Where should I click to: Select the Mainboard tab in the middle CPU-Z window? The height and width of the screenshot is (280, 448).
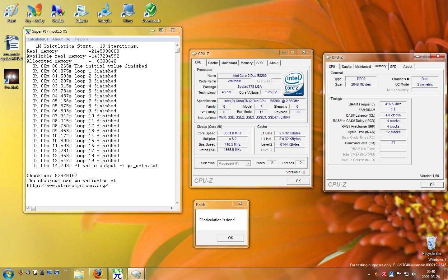pyautogui.click(x=229, y=63)
